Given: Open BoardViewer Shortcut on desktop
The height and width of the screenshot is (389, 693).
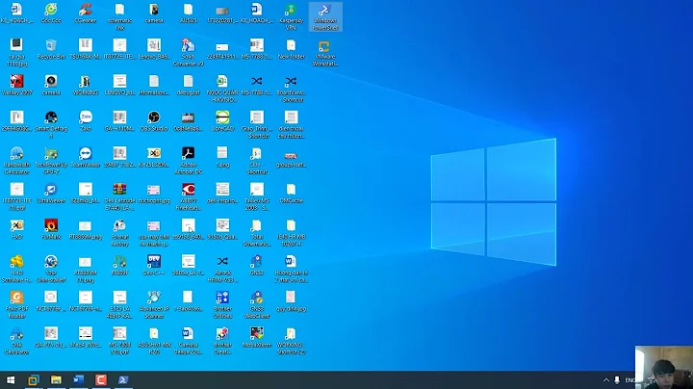Looking at the screenshot, I should pos(291,89).
